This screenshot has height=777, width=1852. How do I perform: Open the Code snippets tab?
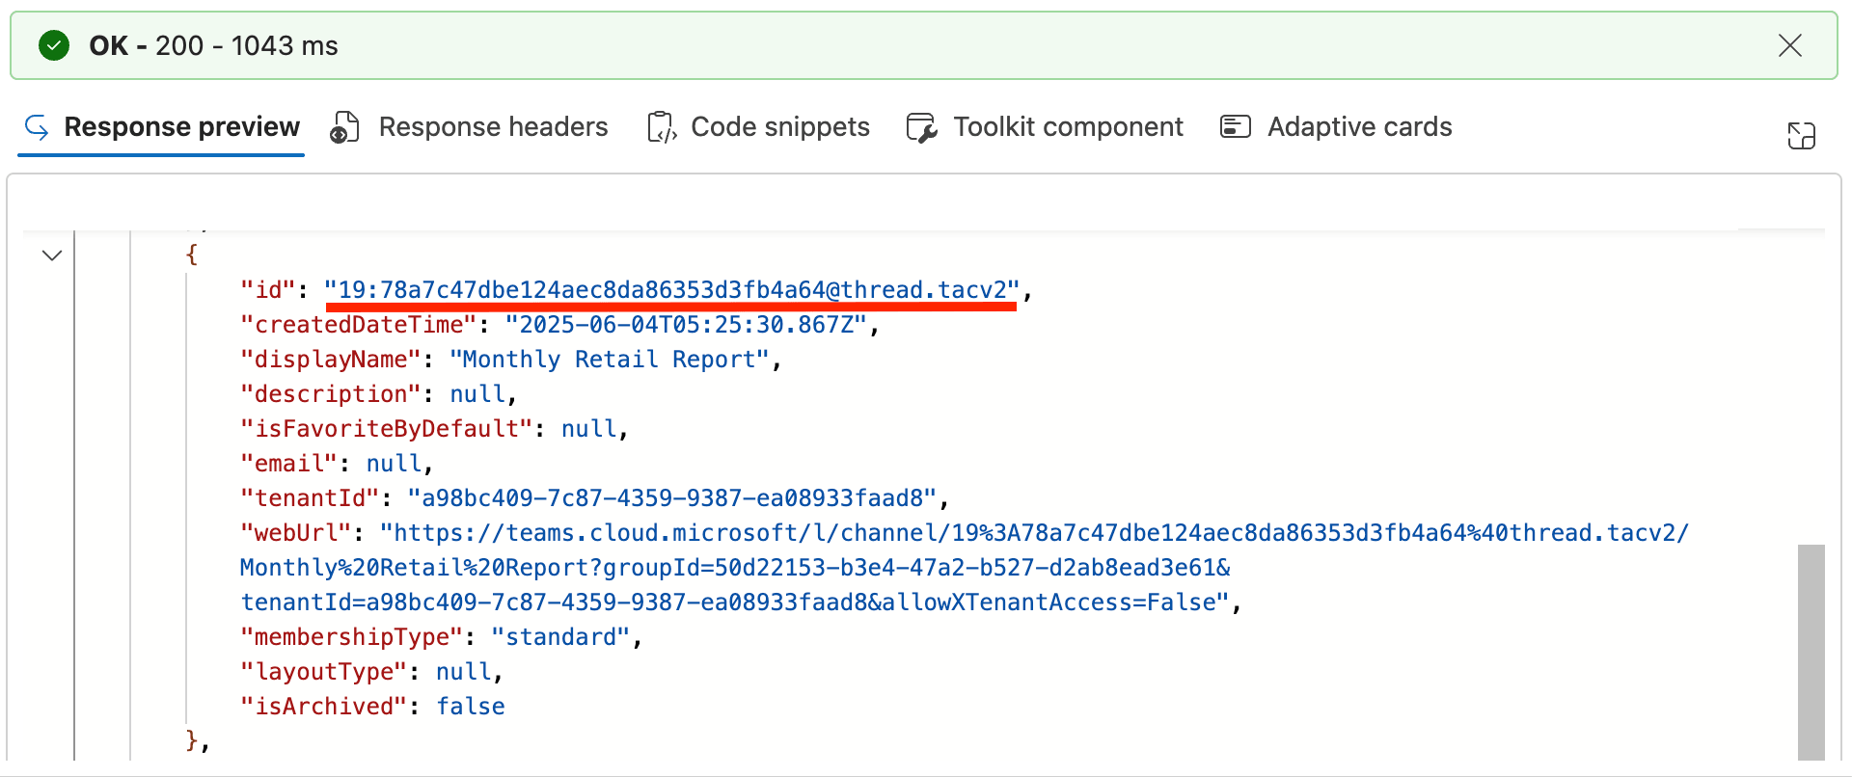tap(758, 127)
